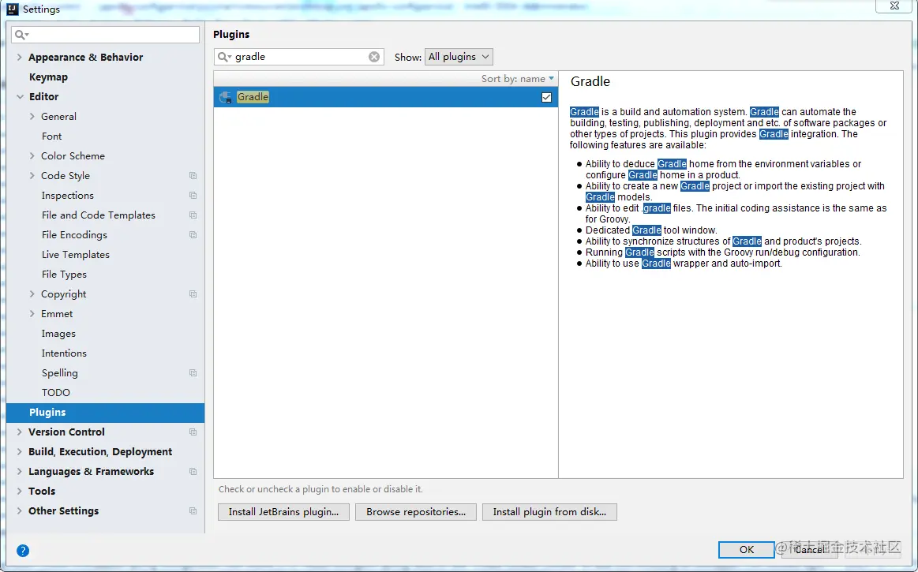Select the Font settings item
Viewport: 918px width, 572px height.
(x=51, y=136)
